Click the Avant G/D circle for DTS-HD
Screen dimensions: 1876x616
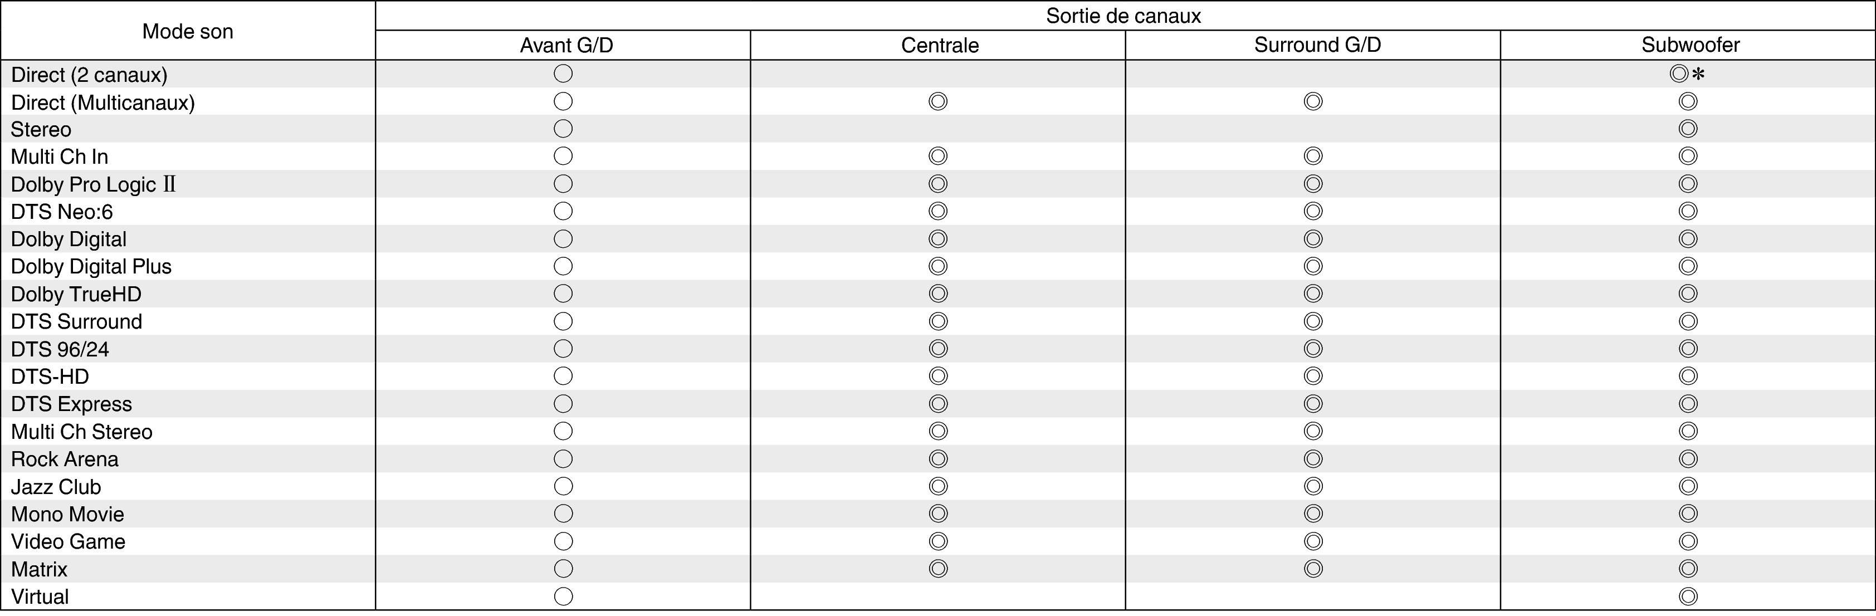click(563, 377)
